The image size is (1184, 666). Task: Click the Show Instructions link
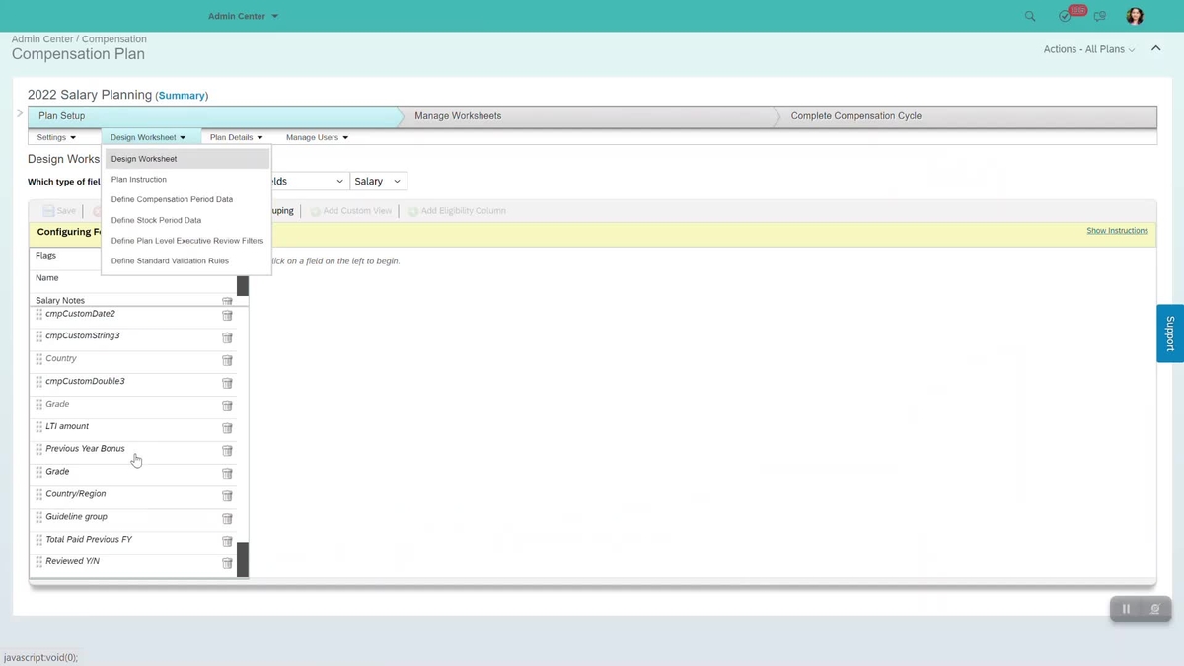[1116, 230]
